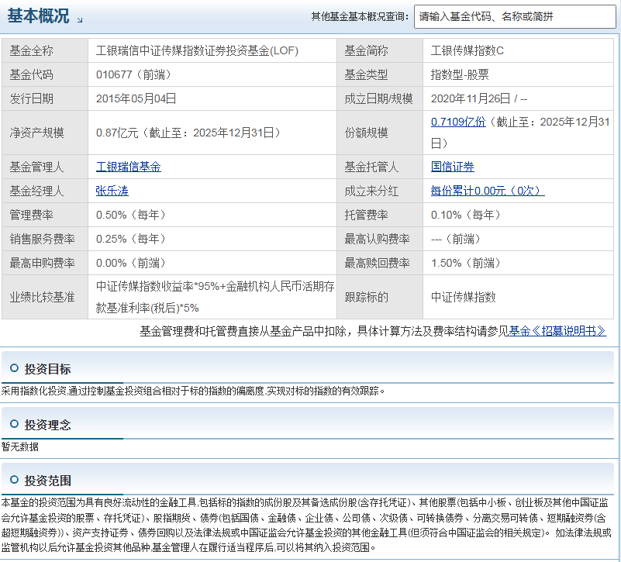Select max subscription fee value ---（前端）

point(456,239)
